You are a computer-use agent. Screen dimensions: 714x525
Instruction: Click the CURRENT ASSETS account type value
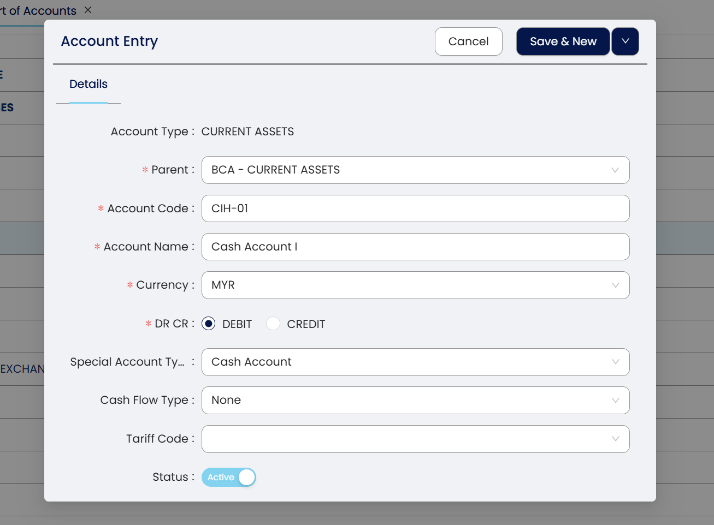(x=247, y=132)
